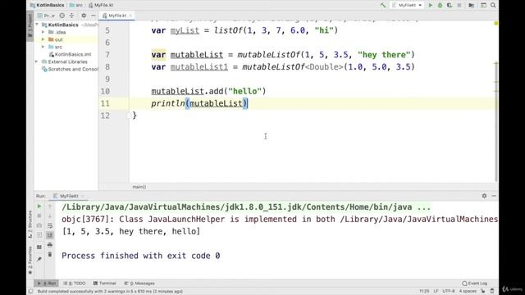The image size is (525, 295).
Task: Click the camera dump threads icon
Action: point(39,225)
